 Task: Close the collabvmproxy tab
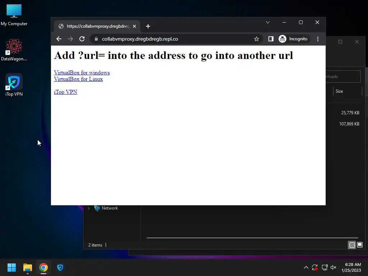(134, 26)
